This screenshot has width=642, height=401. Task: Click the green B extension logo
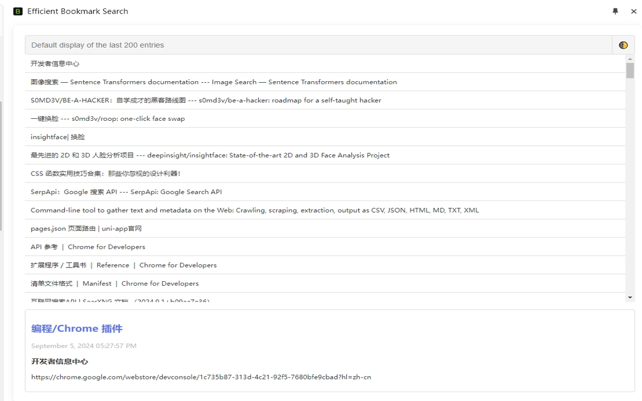coord(18,11)
